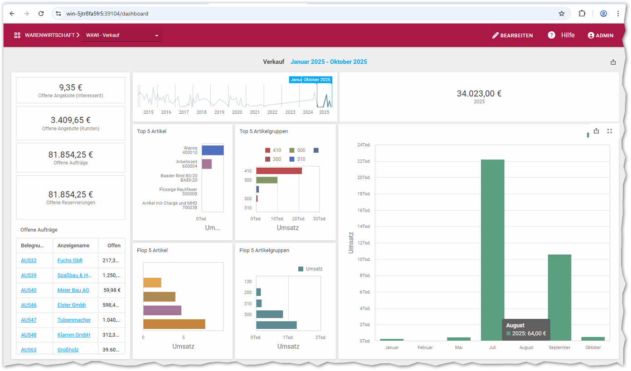
Task: Open the browser three-dot menu
Action: coord(618,14)
